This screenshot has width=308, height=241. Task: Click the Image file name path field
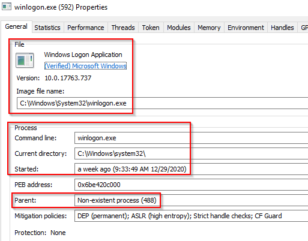[x=162, y=103]
